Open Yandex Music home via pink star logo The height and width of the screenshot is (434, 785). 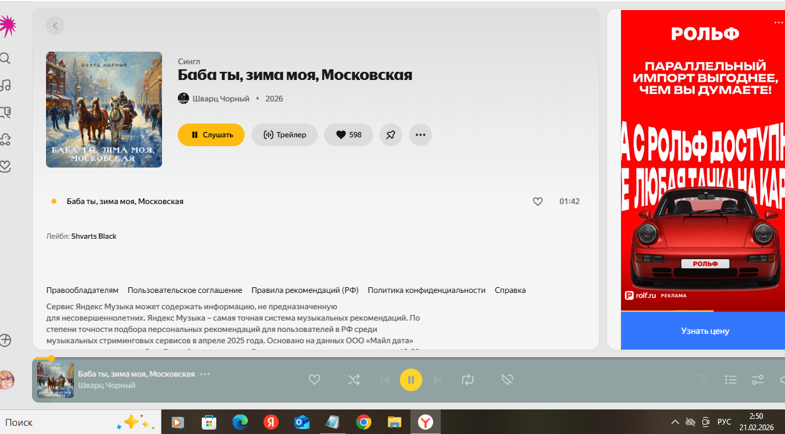click(7, 26)
